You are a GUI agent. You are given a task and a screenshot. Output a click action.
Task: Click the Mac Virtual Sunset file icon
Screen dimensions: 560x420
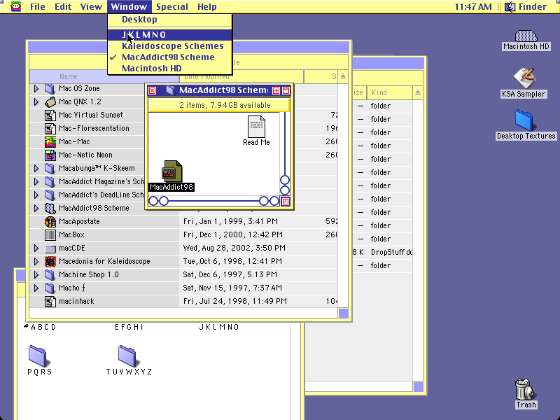50,115
